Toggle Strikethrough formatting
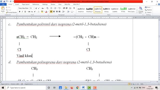This screenshot has height=90, width=160. point(29,12)
